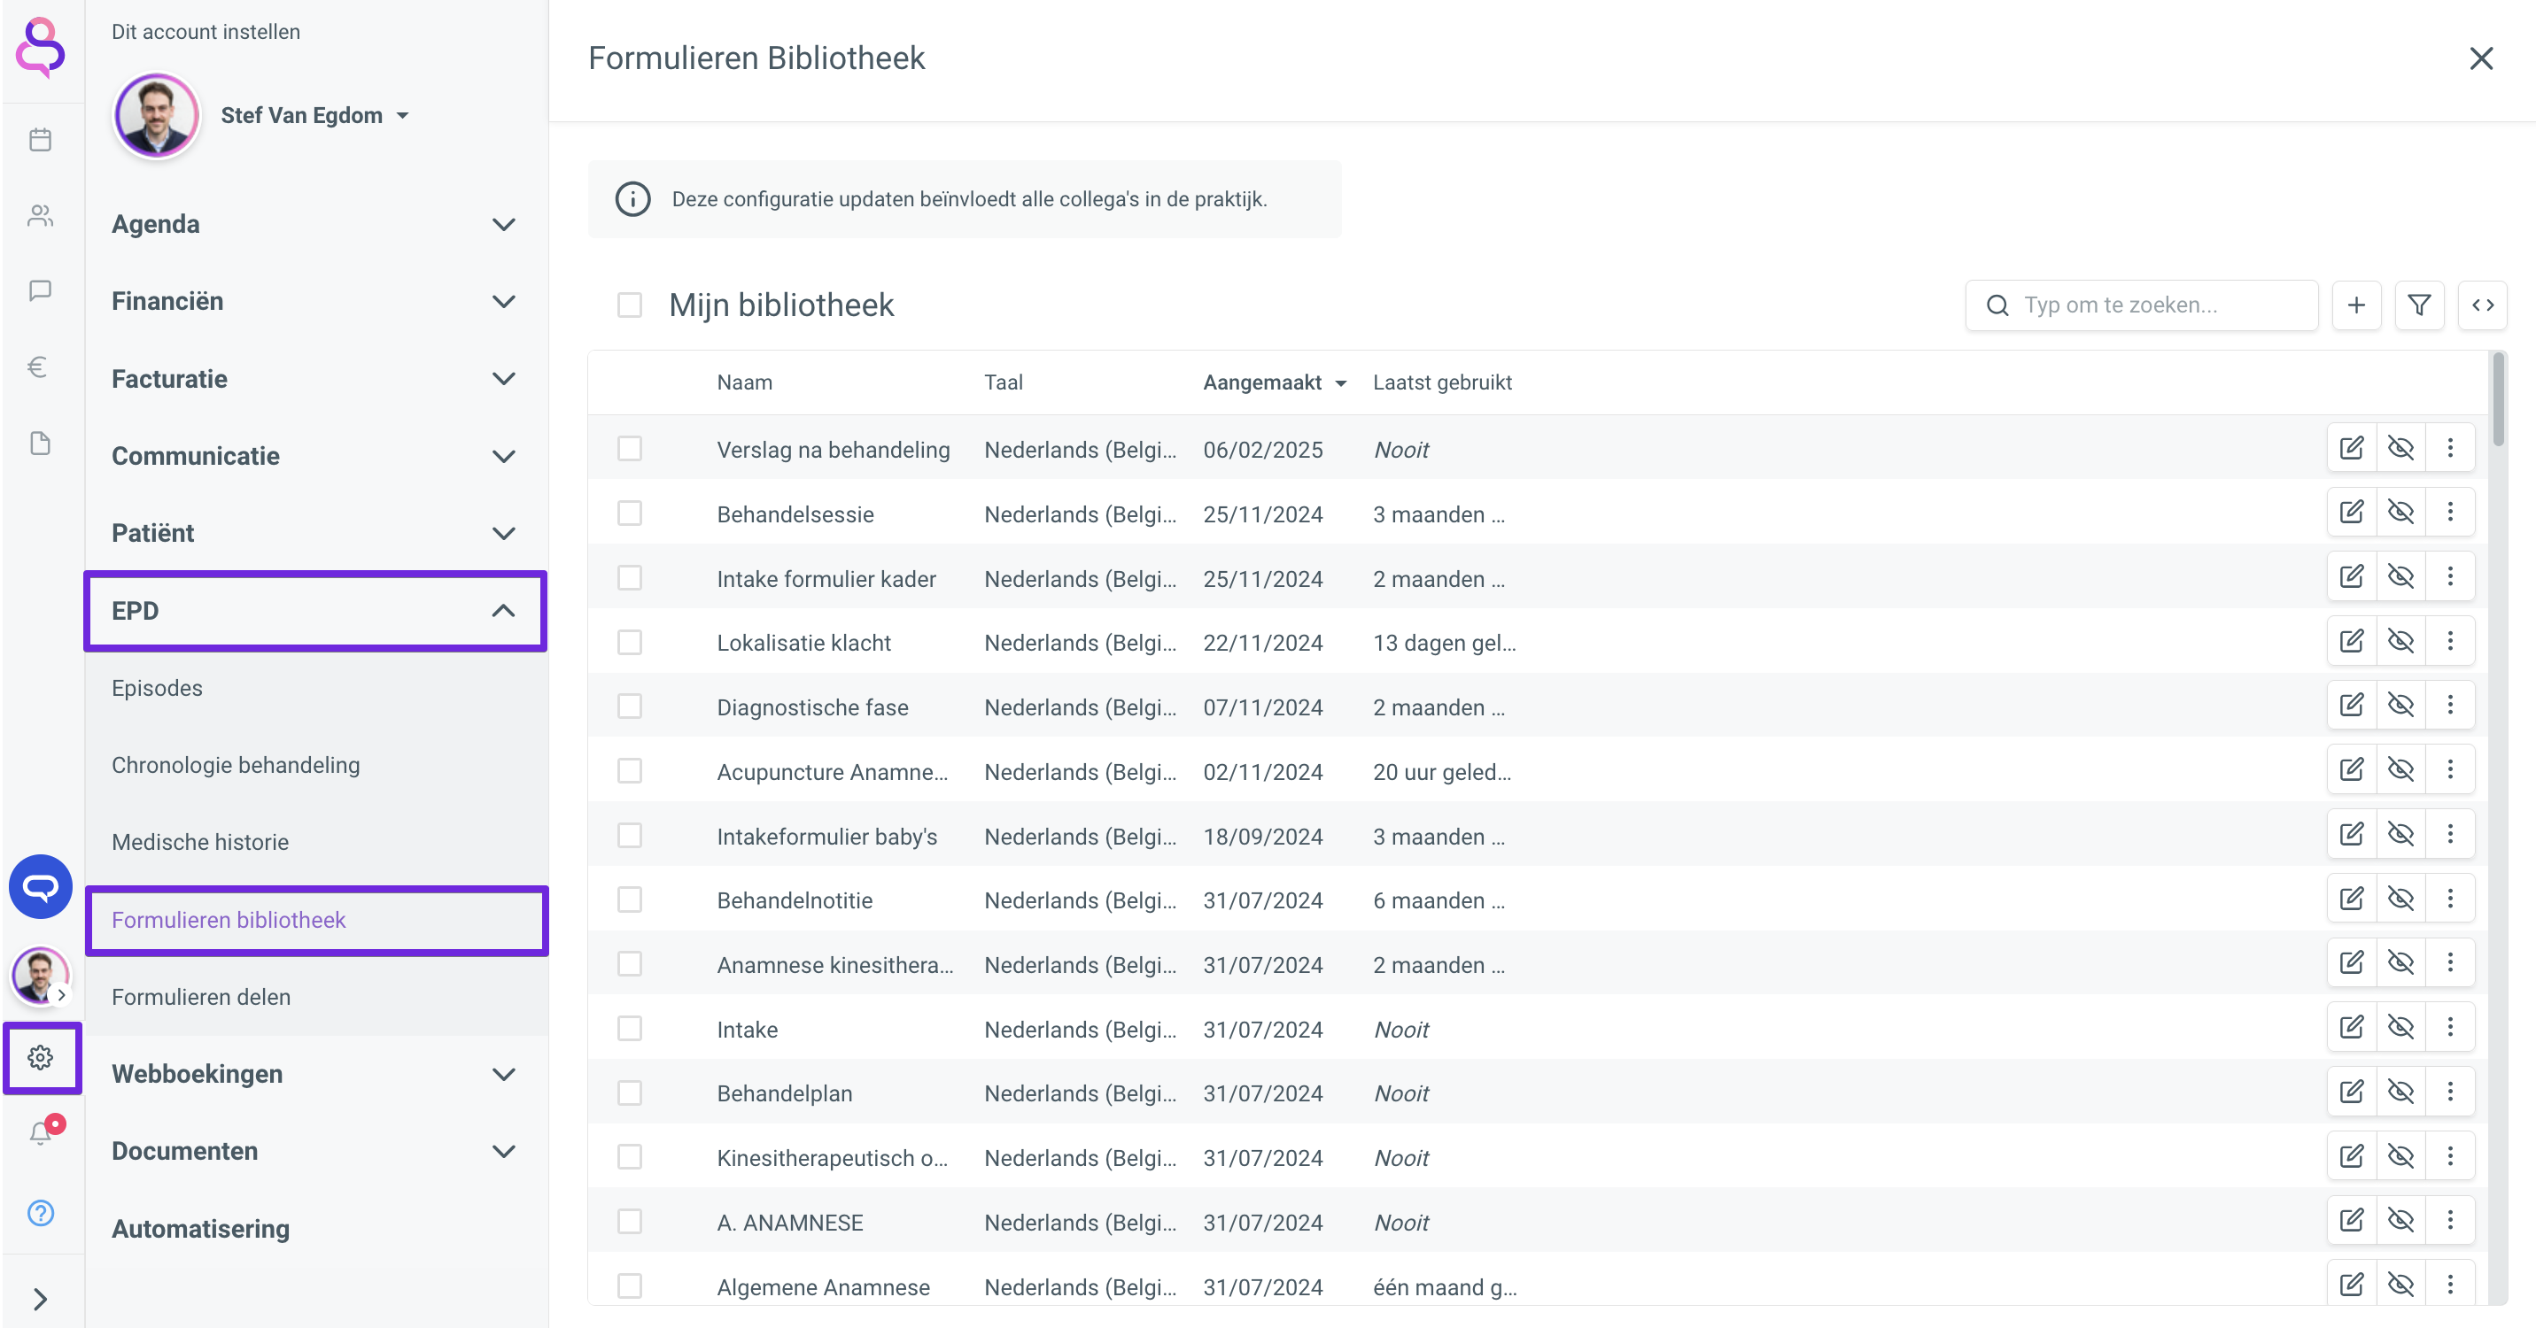The width and height of the screenshot is (2536, 1328).
Task: Click the app logo at top left
Action: (x=41, y=47)
